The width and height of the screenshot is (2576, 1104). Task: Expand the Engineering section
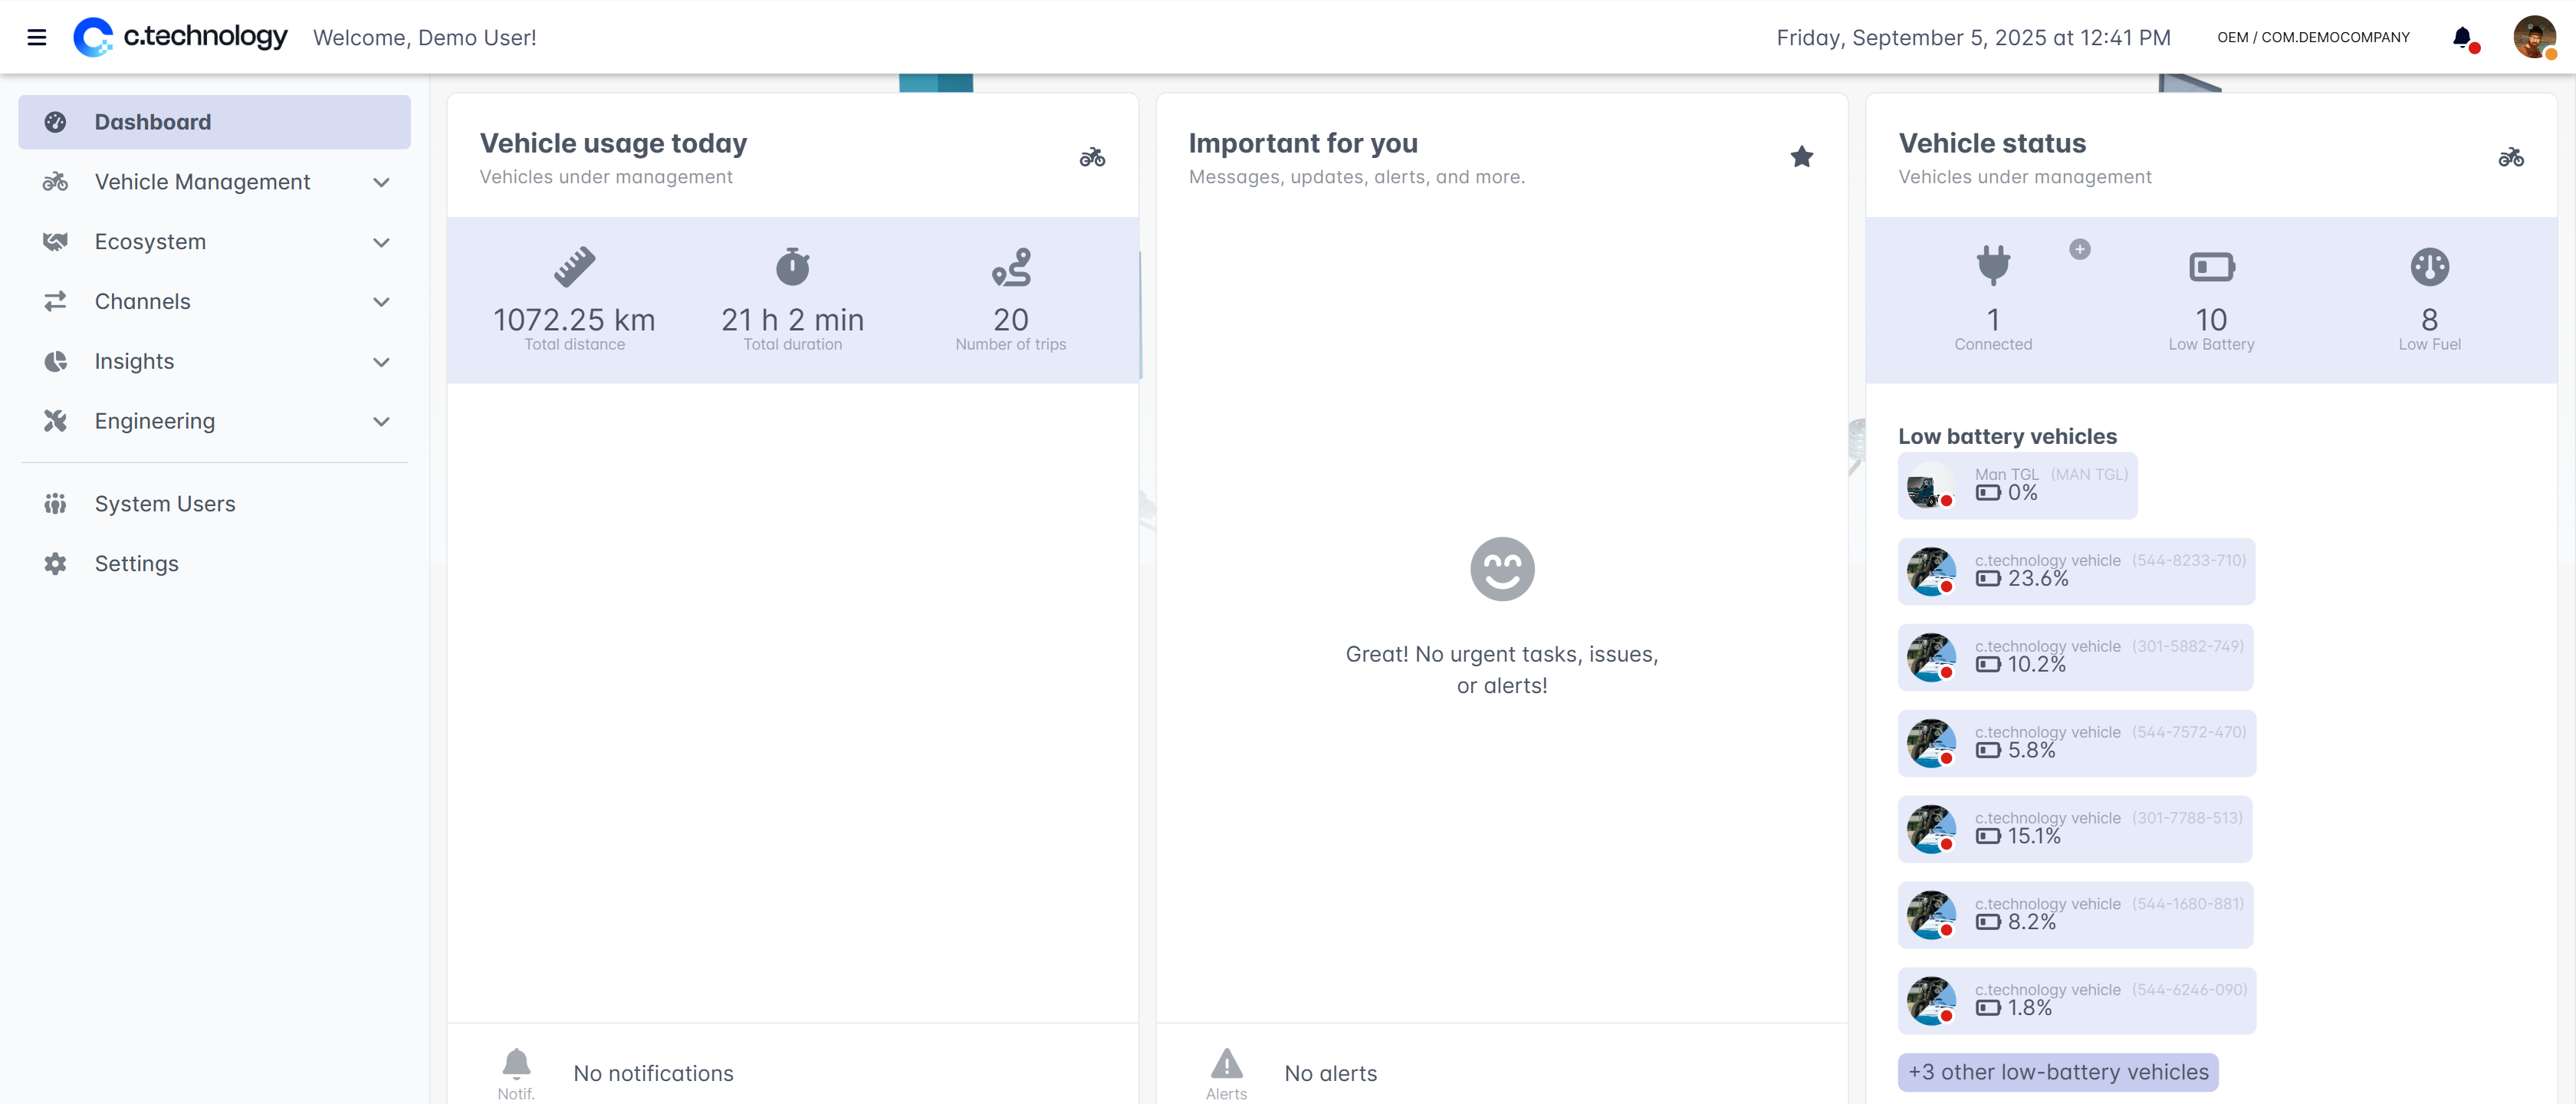coord(381,421)
